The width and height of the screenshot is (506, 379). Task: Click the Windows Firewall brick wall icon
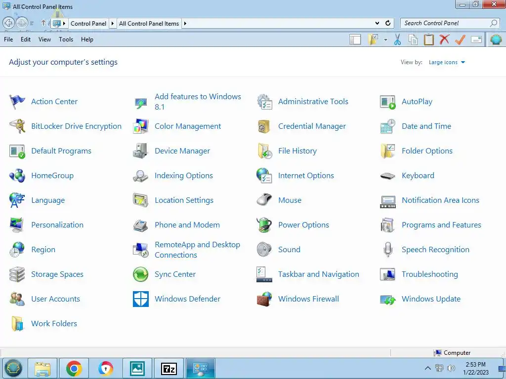coord(264,299)
